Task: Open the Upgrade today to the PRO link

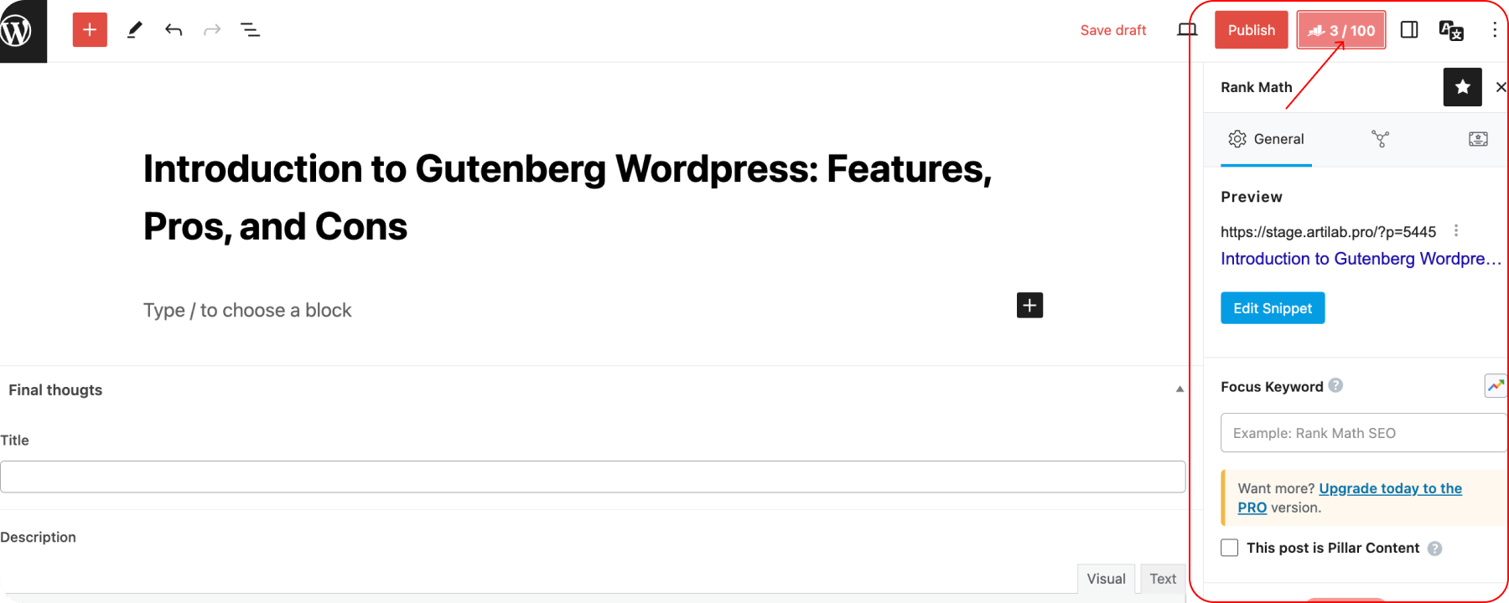Action: (1389, 488)
